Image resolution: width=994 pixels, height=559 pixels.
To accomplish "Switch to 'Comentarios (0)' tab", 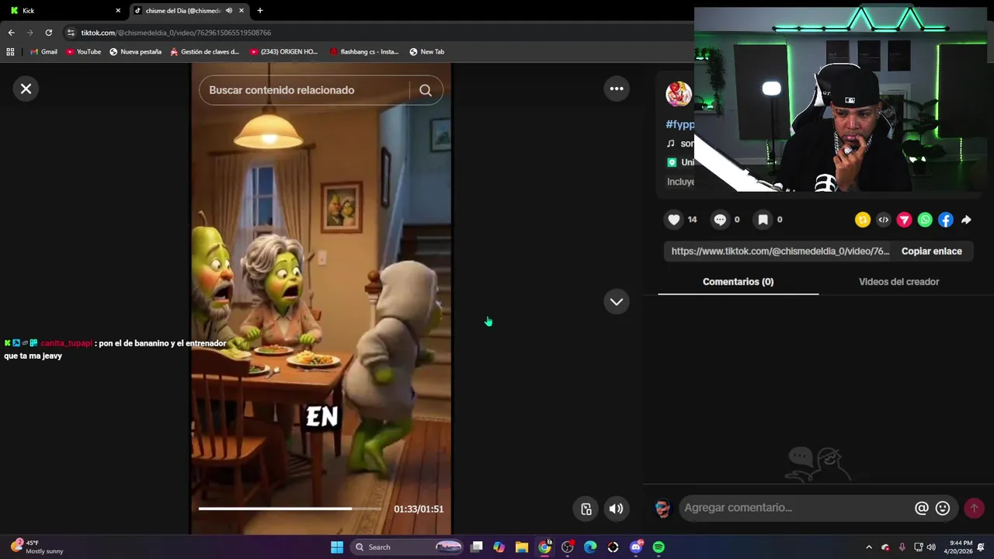I will 738,282.
